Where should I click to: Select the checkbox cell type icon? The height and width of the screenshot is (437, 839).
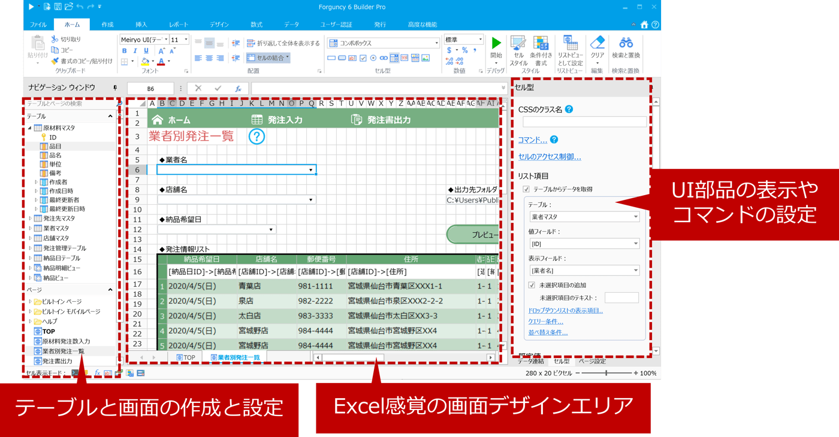(363, 58)
